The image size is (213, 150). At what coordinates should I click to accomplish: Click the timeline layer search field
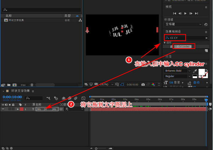(34, 98)
